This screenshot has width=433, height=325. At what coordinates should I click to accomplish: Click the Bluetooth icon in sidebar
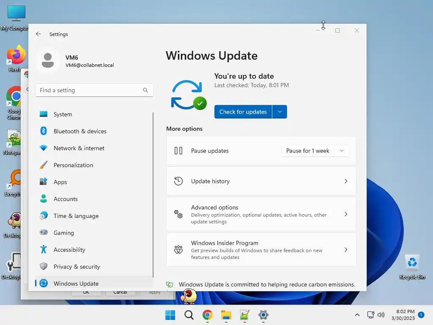point(44,131)
